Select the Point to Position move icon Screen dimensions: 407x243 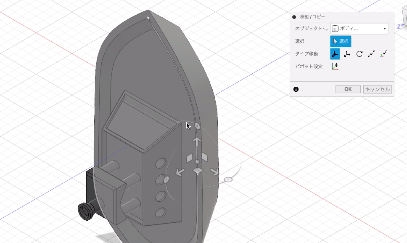[x=384, y=54]
